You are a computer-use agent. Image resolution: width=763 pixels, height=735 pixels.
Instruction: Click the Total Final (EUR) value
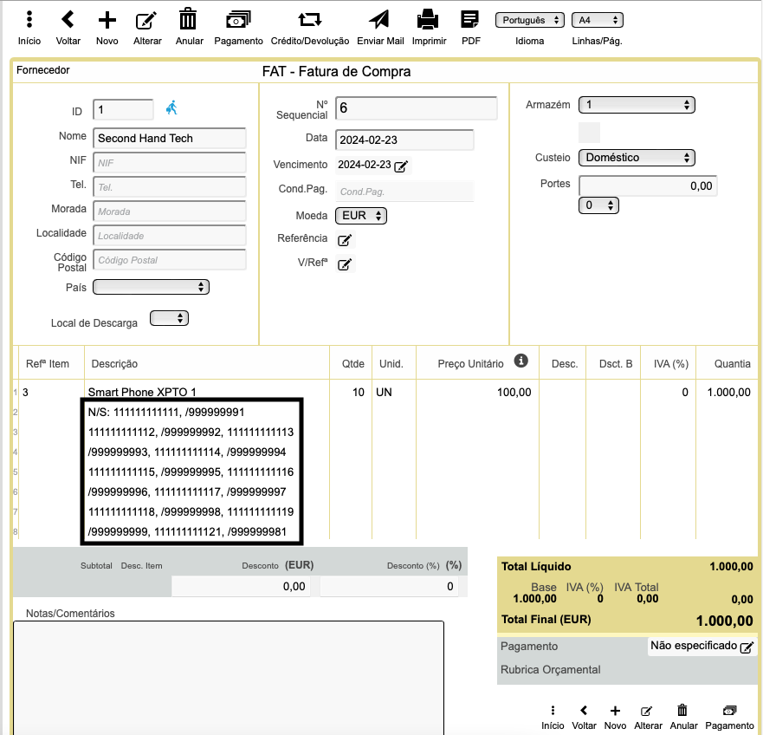click(725, 621)
